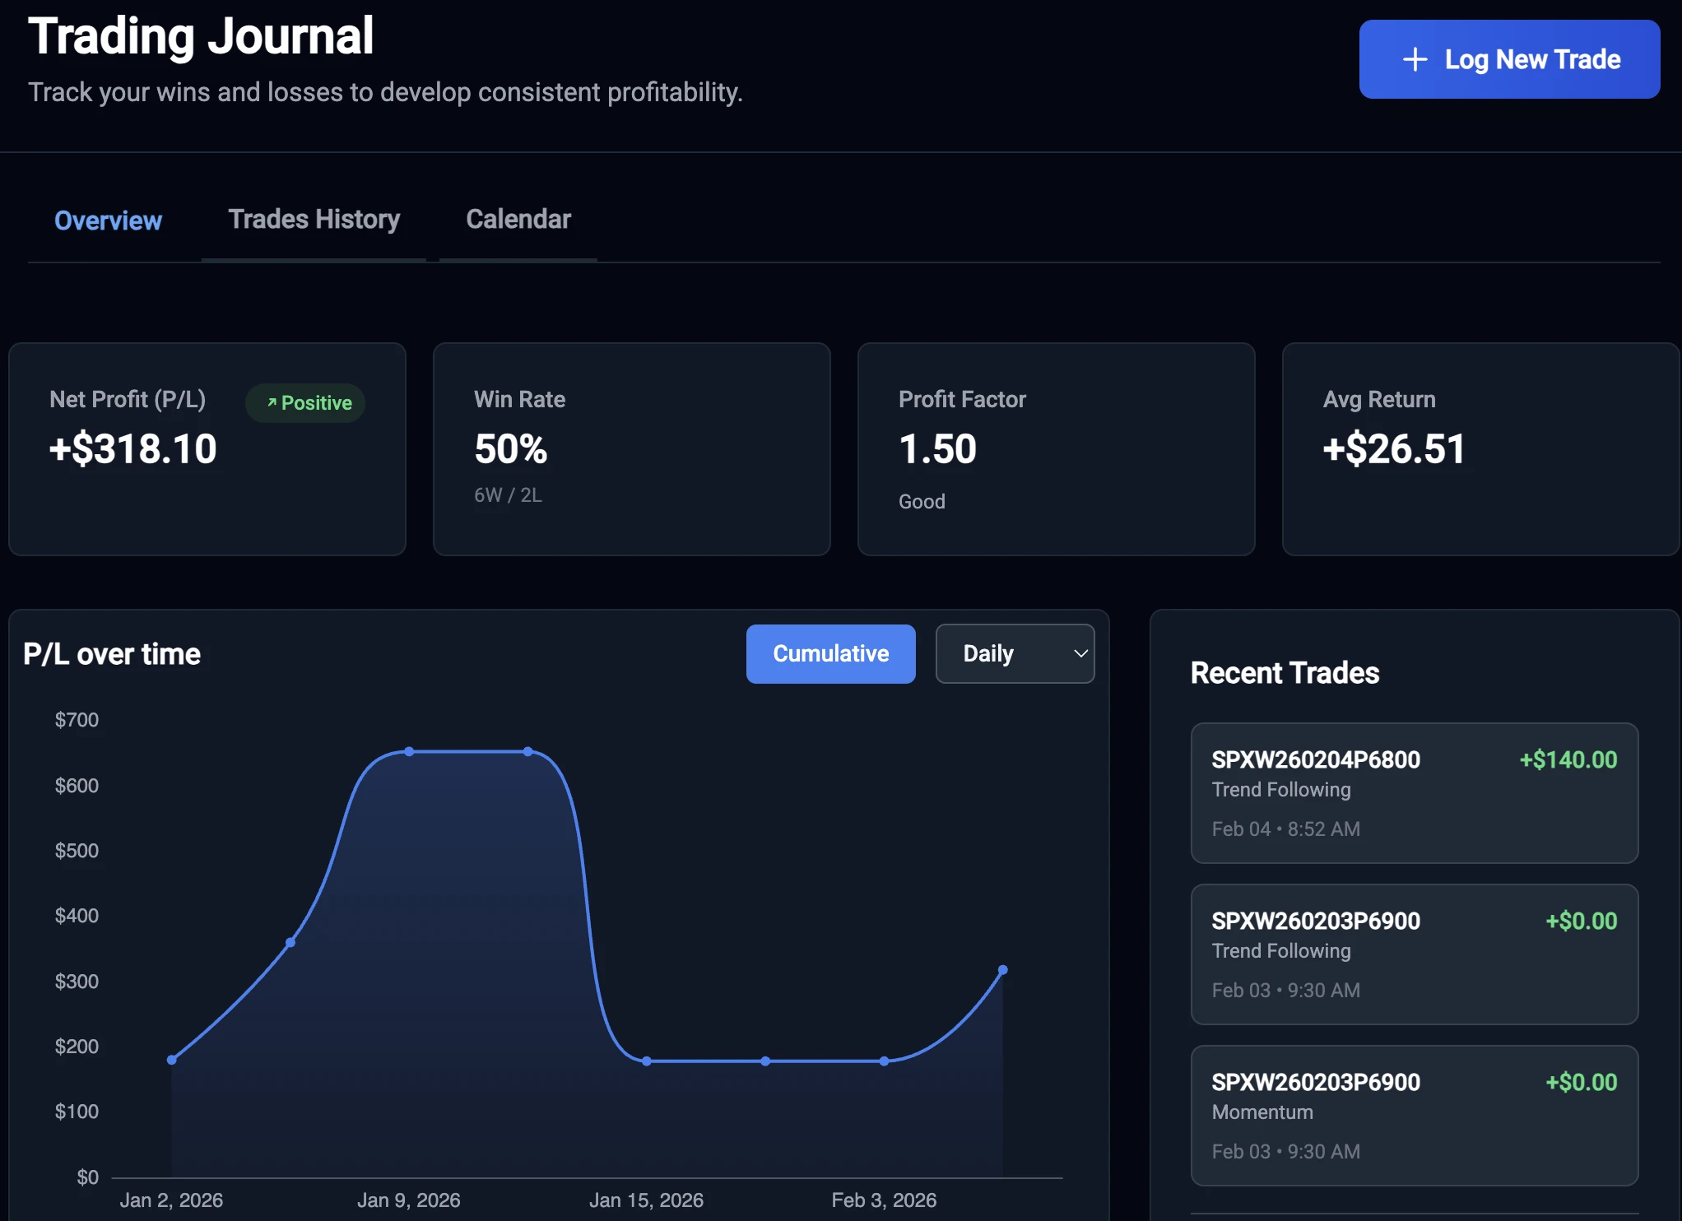Click the plus icon on Log New Trade
1682x1221 pixels.
pos(1414,59)
